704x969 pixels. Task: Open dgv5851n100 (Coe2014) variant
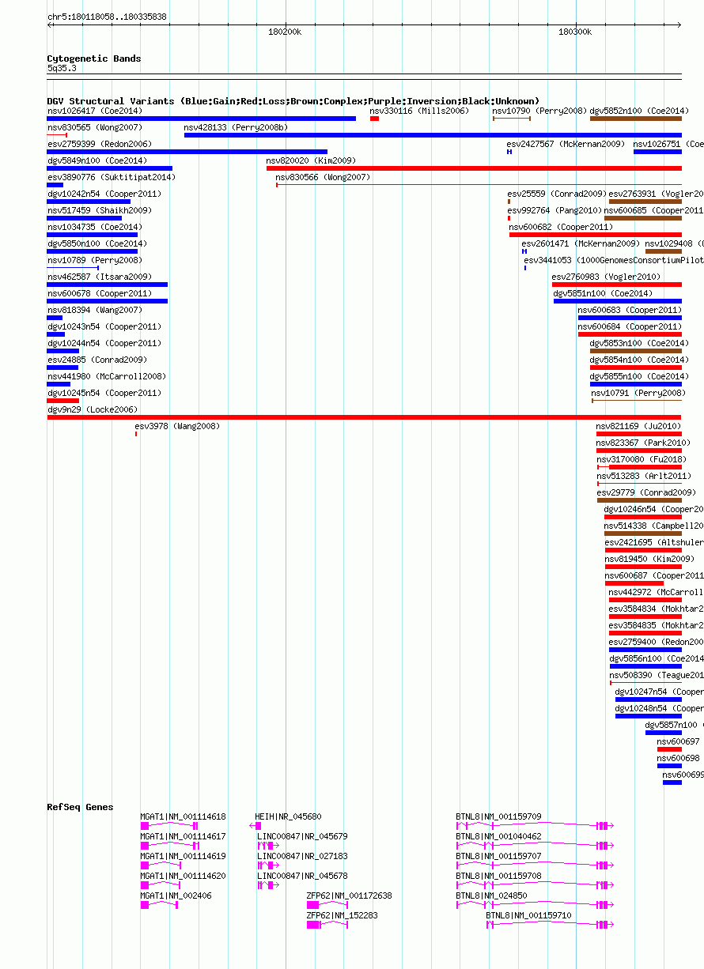click(x=618, y=301)
